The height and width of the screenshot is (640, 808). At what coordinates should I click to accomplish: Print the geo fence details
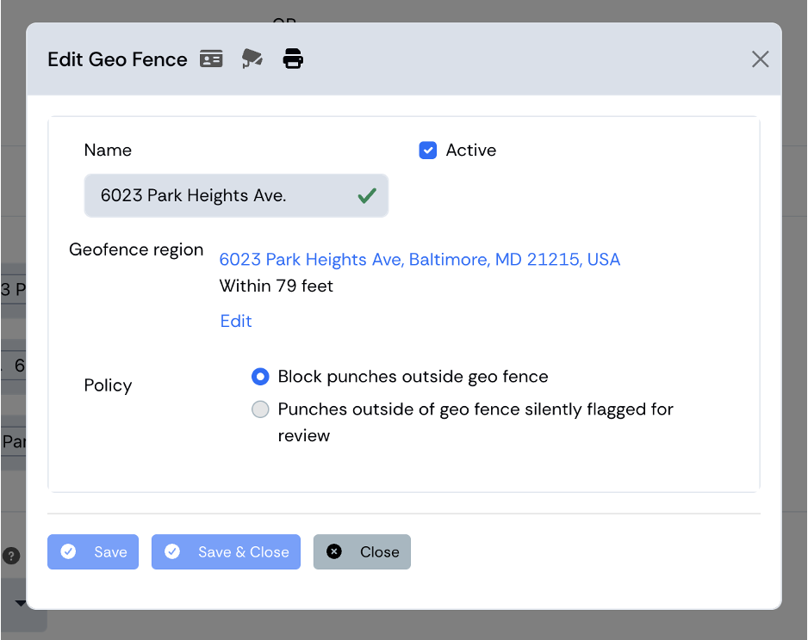click(x=293, y=58)
